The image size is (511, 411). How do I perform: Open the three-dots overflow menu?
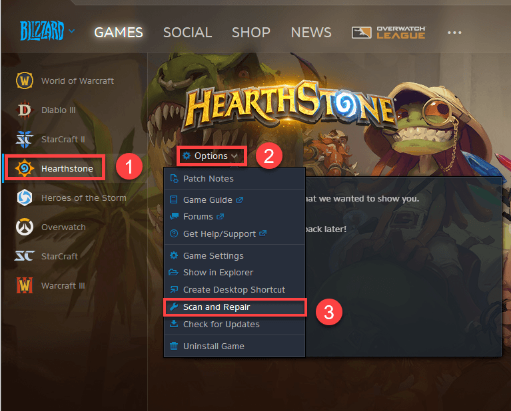click(x=454, y=33)
